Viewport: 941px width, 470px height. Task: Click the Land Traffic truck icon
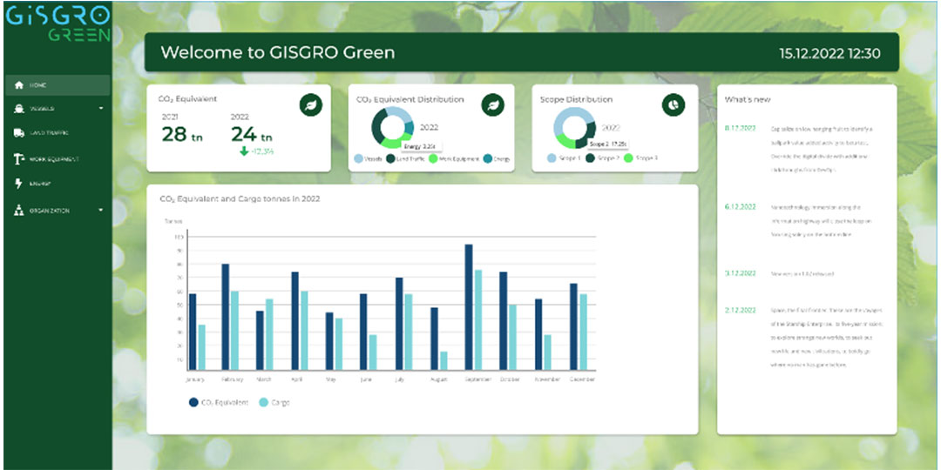18,133
